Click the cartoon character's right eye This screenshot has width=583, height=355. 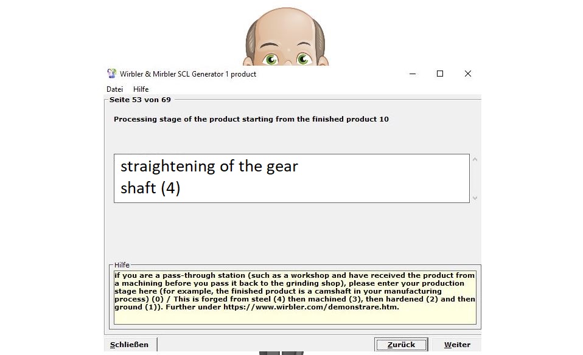[303, 60]
